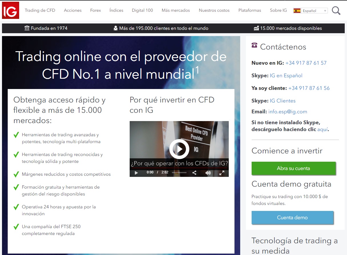Call the +34 917 87 61 57 number link
Viewport: 347px width, 255px height.
pyautogui.click(x=306, y=63)
